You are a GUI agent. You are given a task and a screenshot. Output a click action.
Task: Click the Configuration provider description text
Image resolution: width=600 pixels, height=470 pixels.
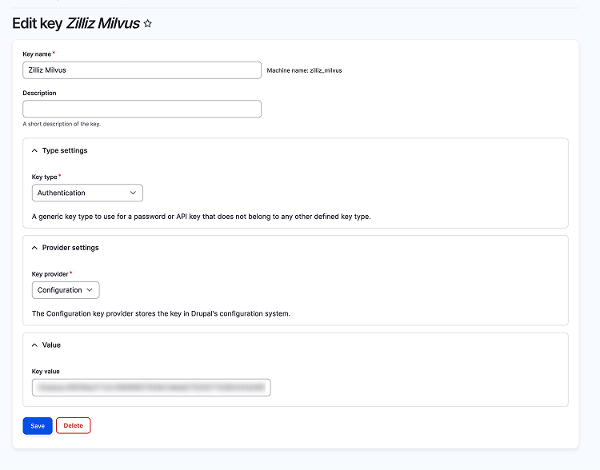click(x=161, y=313)
